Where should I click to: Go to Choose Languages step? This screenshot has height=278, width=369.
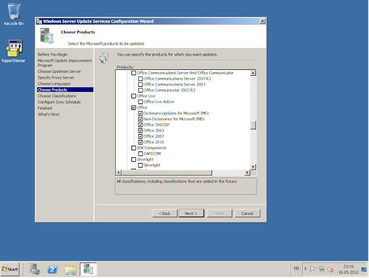[54, 84]
